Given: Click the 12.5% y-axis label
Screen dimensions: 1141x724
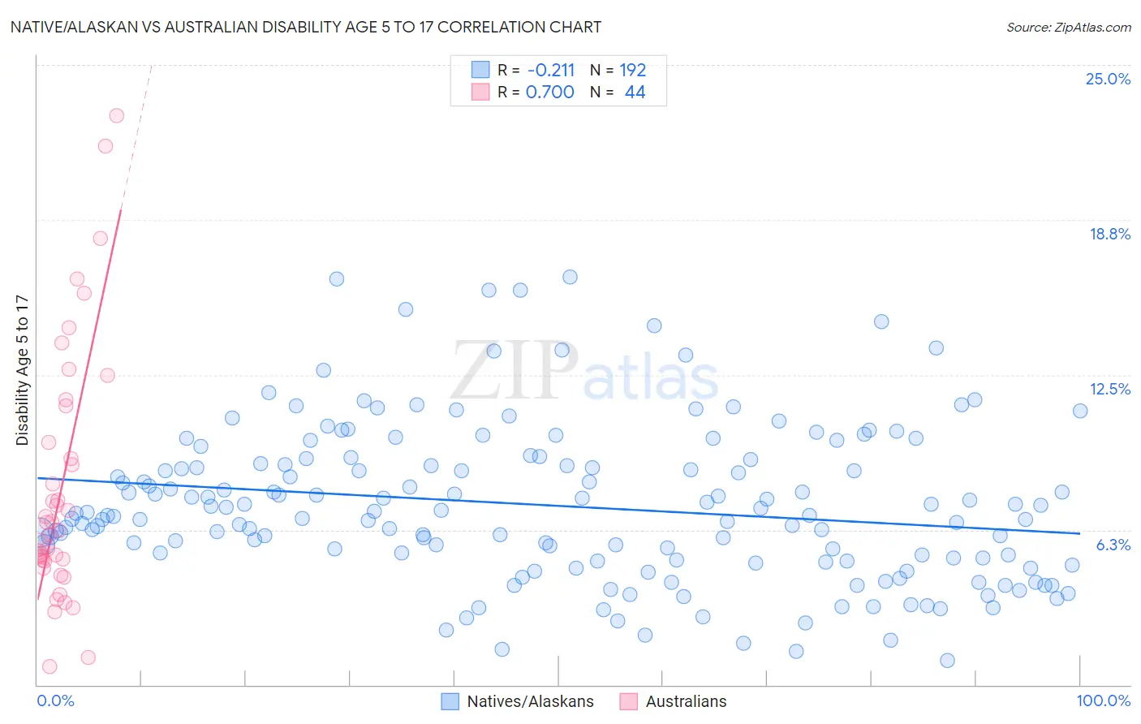Looking at the screenshot, I should point(1109,389).
